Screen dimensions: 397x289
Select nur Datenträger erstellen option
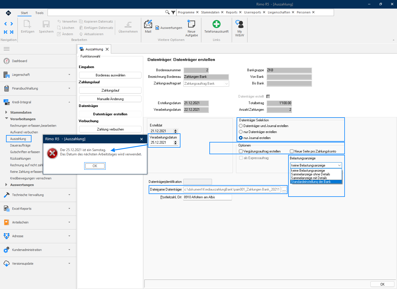(x=241, y=132)
